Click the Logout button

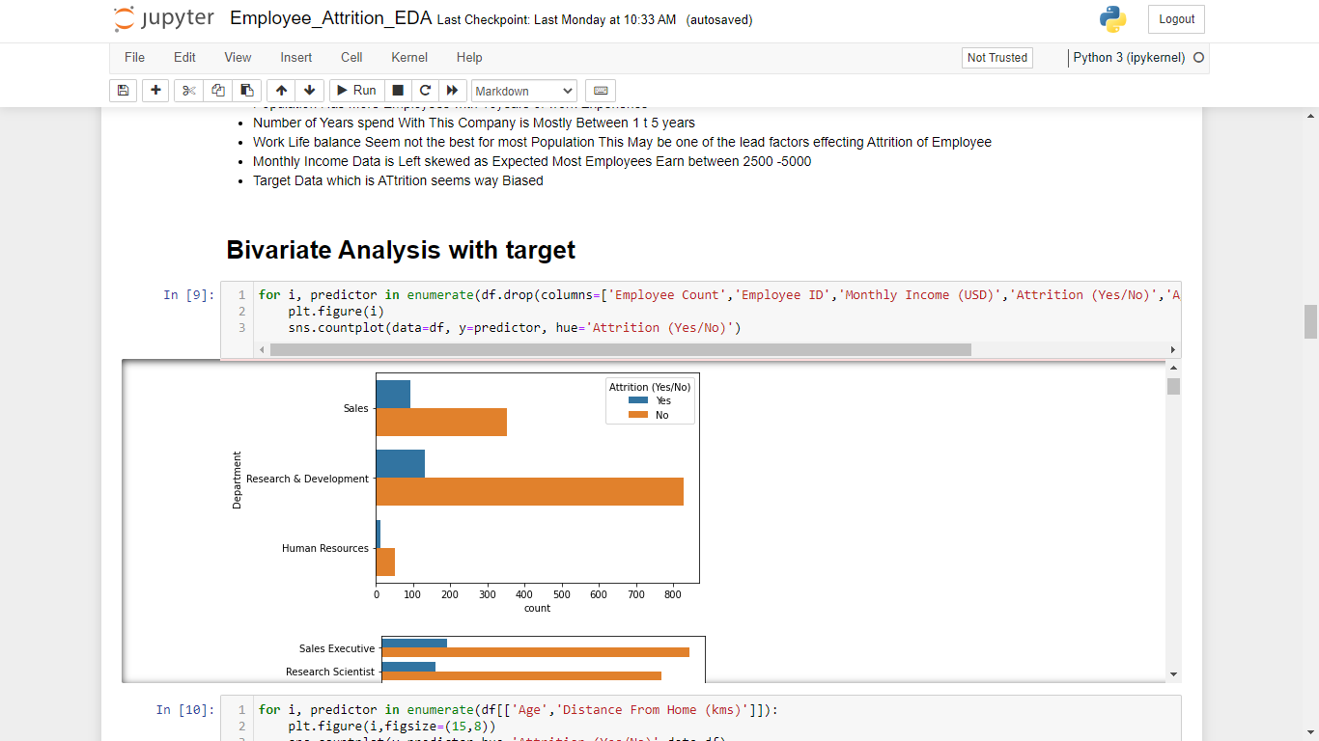click(x=1176, y=18)
